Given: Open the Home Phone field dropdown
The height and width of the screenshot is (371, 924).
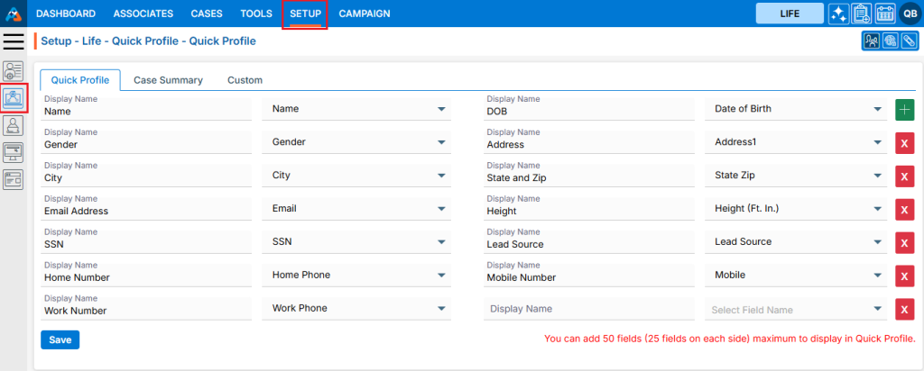Looking at the screenshot, I should point(441,276).
